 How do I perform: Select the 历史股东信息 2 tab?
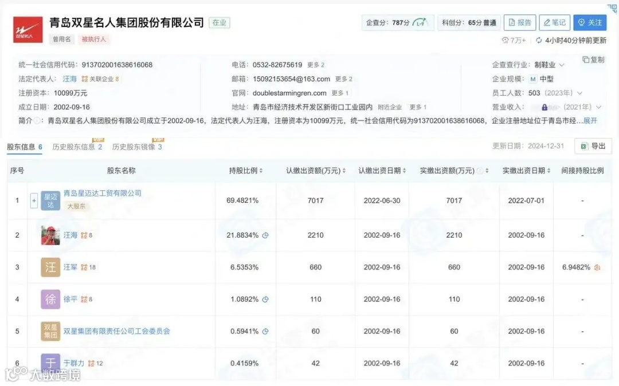[77, 147]
